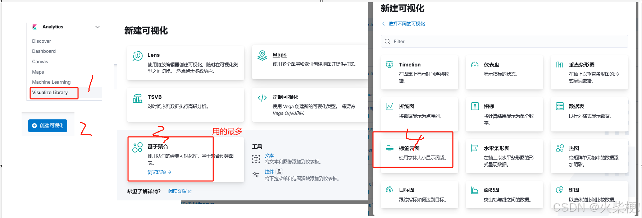
Task: Click the 目标图 goal icon
Action: [x=390, y=190]
